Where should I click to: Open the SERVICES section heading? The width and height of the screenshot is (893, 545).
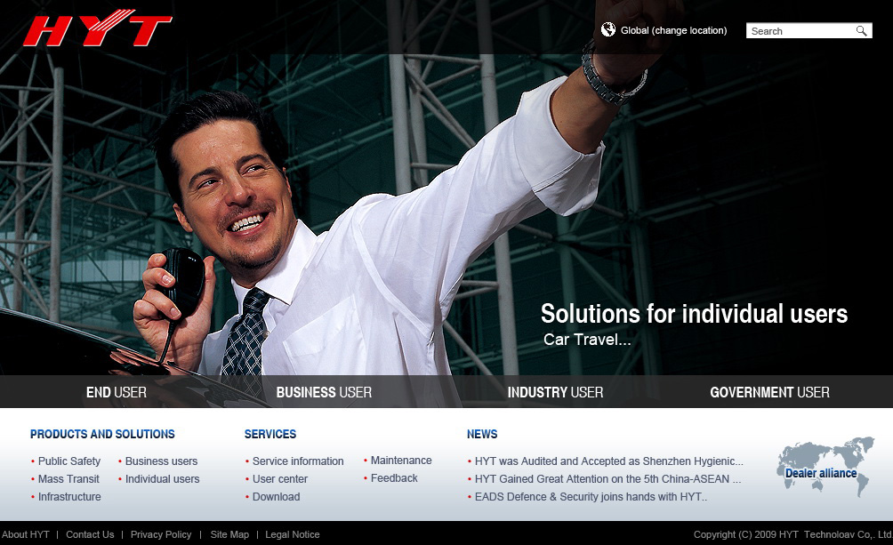270,434
